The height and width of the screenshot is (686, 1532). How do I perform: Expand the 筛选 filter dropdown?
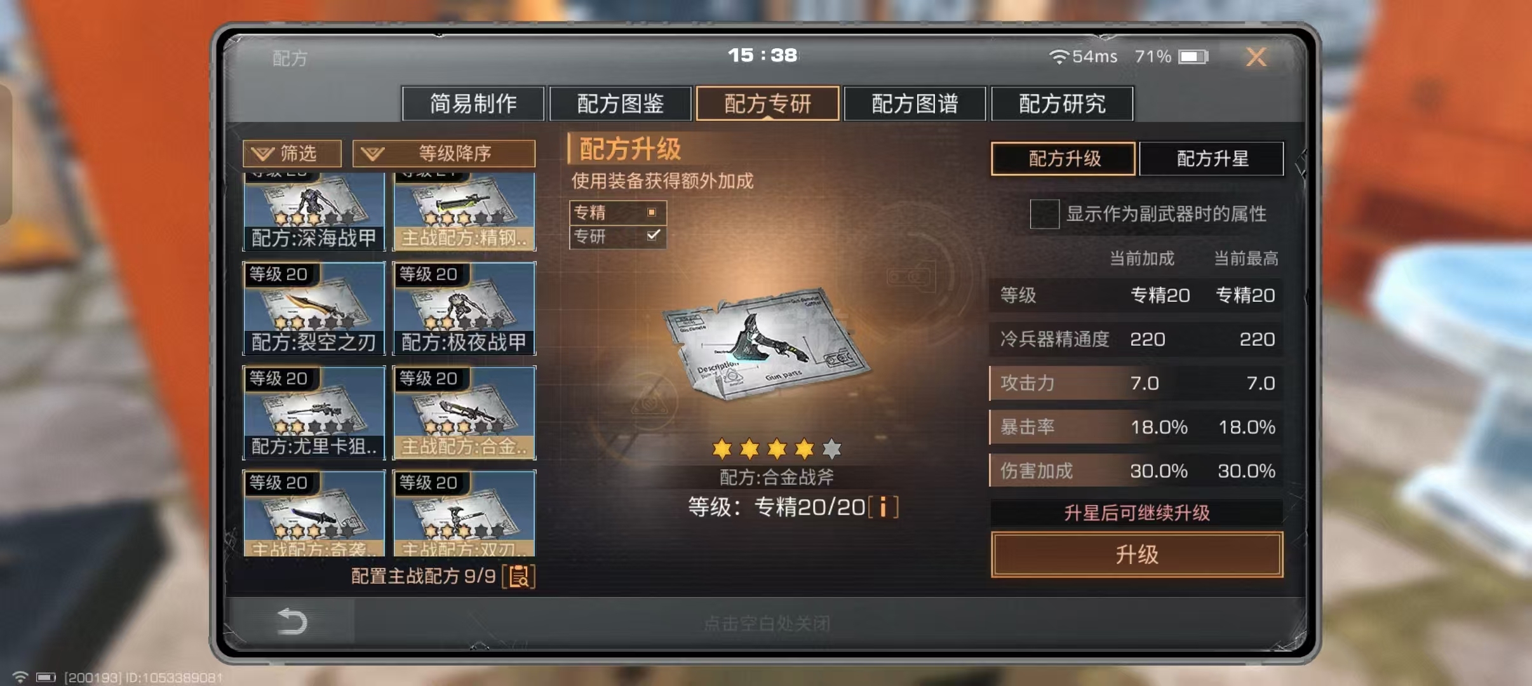(x=292, y=153)
